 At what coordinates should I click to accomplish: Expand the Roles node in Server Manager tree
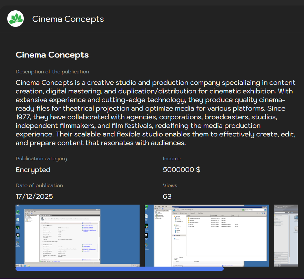[x=26, y=217]
